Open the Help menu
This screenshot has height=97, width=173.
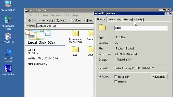75,15
